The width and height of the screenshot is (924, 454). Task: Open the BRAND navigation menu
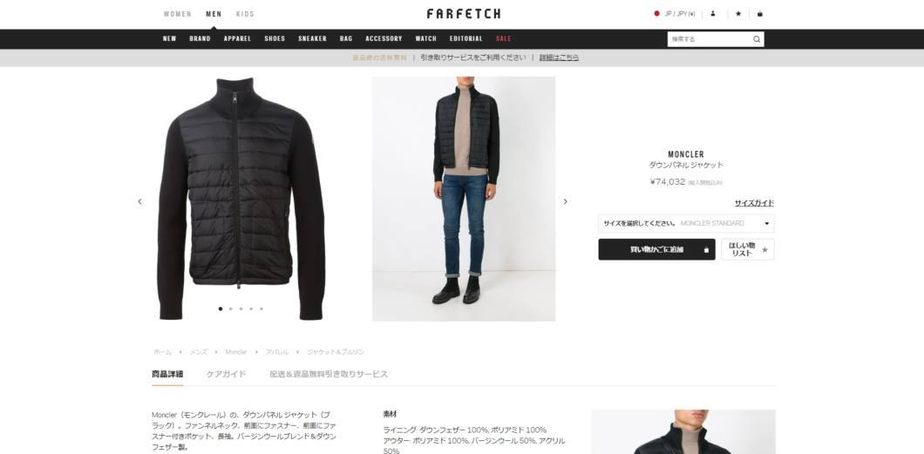tap(200, 39)
